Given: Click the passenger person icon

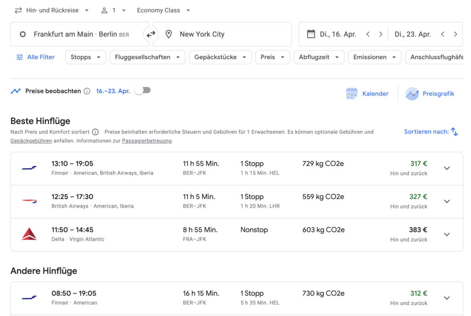Looking at the screenshot, I should pyautogui.click(x=104, y=11).
